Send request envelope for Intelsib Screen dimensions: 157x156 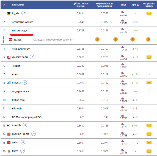(x=149, y=125)
